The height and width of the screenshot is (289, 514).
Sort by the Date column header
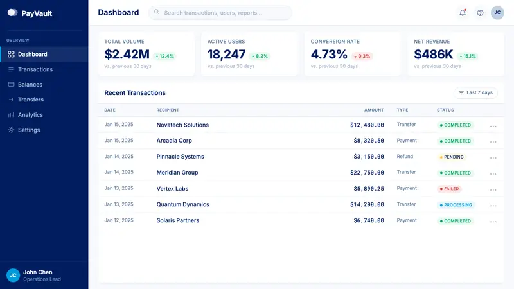110,110
